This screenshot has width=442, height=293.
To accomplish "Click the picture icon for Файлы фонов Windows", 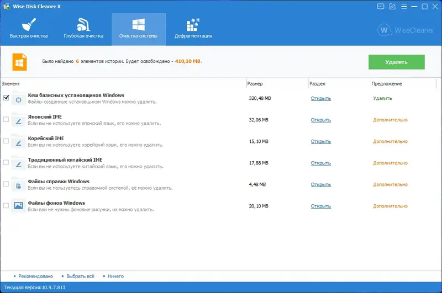I will click(x=18, y=206).
